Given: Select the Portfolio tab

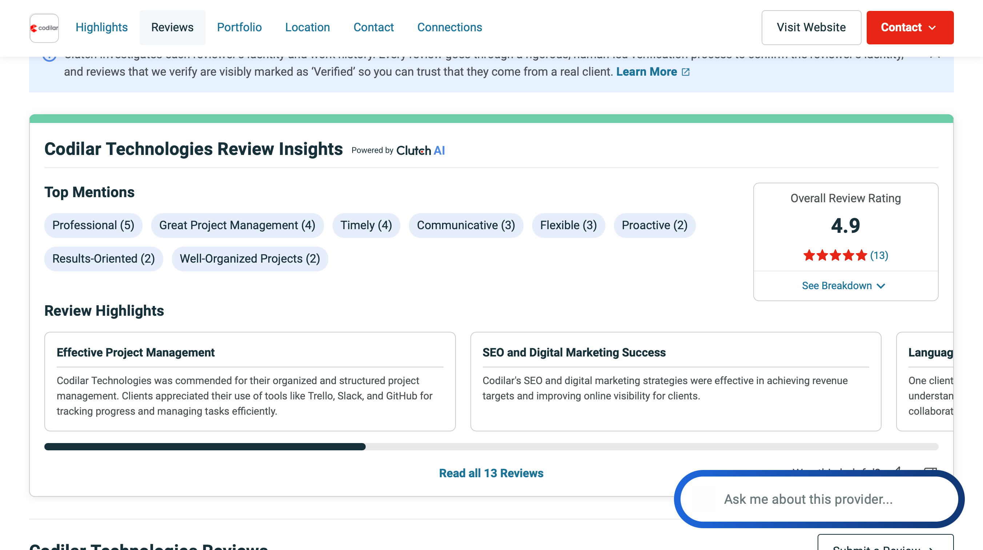Looking at the screenshot, I should [239, 28].
